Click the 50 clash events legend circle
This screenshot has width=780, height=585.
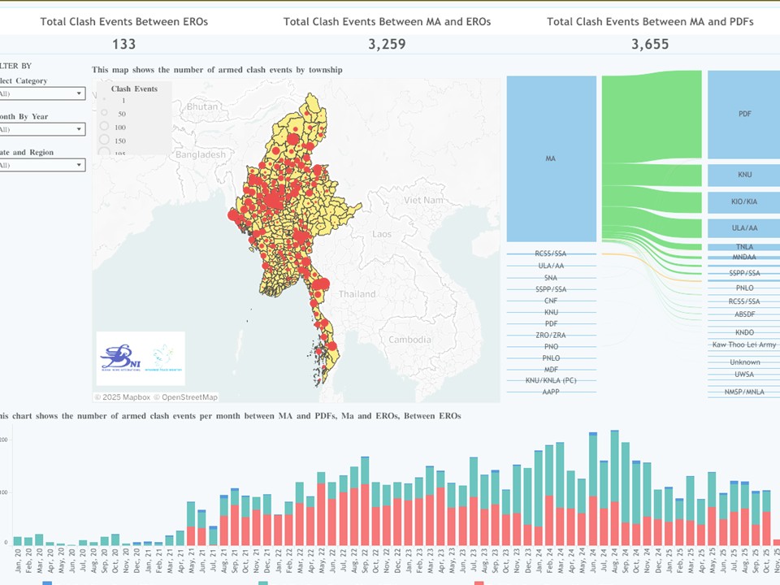104,114
